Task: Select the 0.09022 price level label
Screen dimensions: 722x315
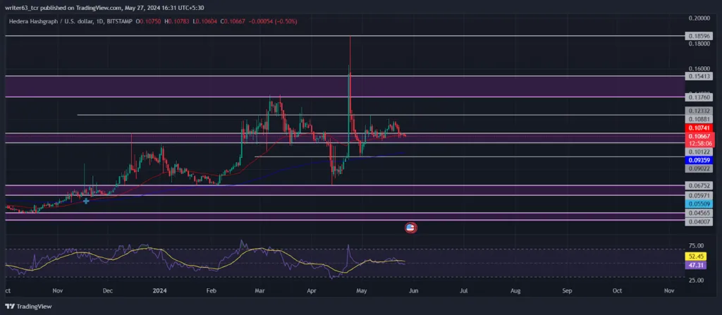Action: click(x=699, y=169)
